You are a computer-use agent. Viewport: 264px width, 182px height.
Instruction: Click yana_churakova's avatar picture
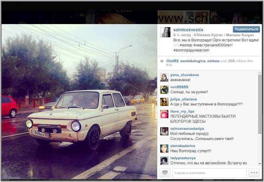point(164,77)
